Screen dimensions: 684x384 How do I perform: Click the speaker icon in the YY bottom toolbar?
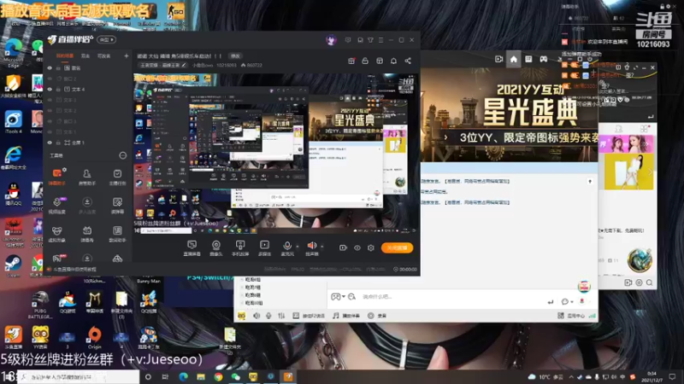click(256, 316)
